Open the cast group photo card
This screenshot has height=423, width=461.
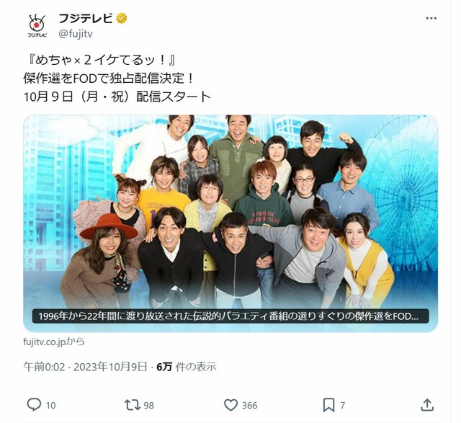point(230,223)
